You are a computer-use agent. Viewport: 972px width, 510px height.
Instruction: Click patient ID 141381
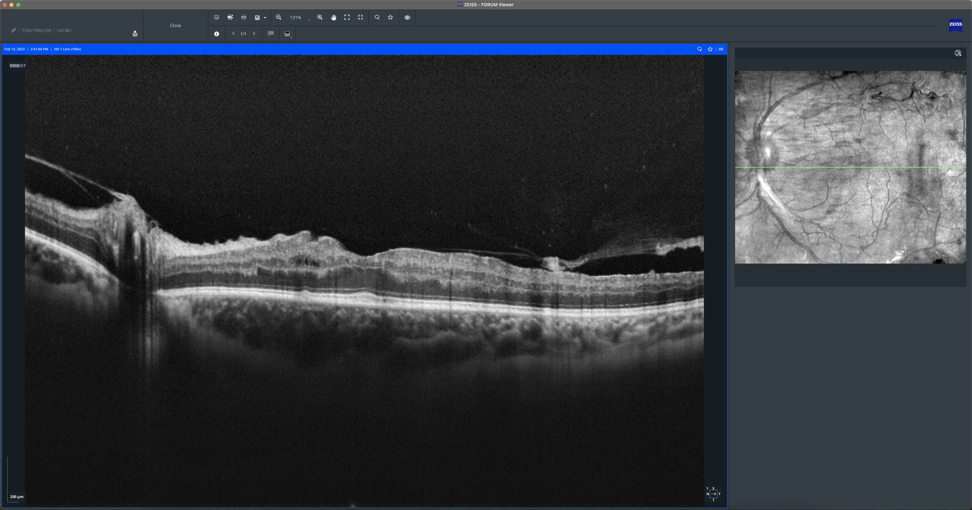[x=64, y=30]
